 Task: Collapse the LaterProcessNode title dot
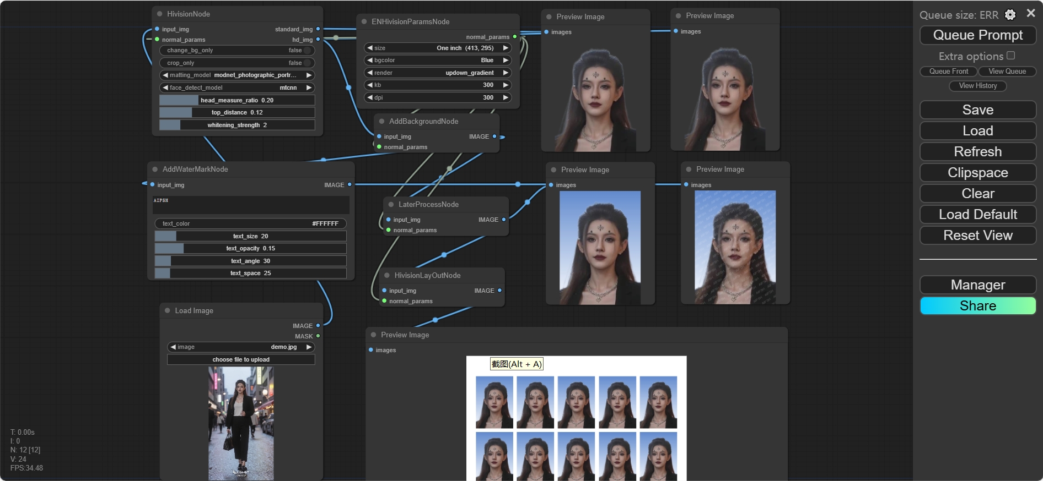tap(391, 204)
